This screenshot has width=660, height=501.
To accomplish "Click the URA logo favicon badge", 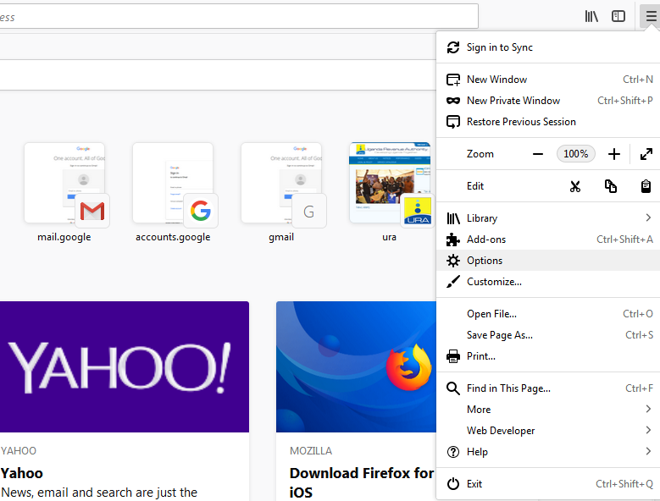I will [x=418, y=211].
